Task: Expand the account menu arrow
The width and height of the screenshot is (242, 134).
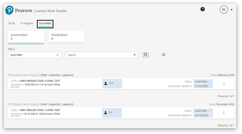Action: point(232,10)
